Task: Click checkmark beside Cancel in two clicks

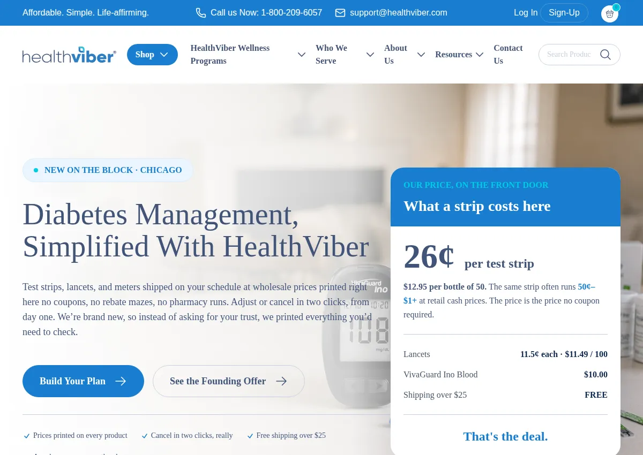Action: pos(145,436)
